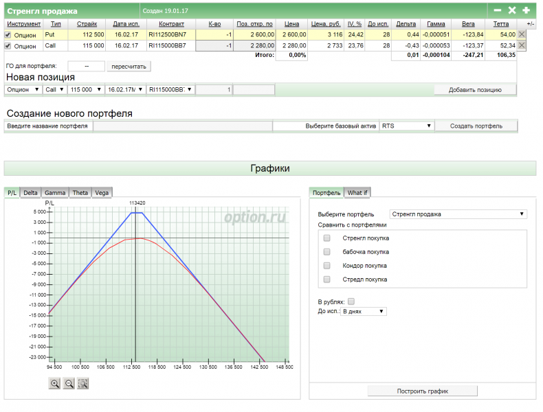The height and width of the screenshot is (412, 543).
Task: Expand the Стренгл продажа portfolio selector
Action: tap(458, 214)
